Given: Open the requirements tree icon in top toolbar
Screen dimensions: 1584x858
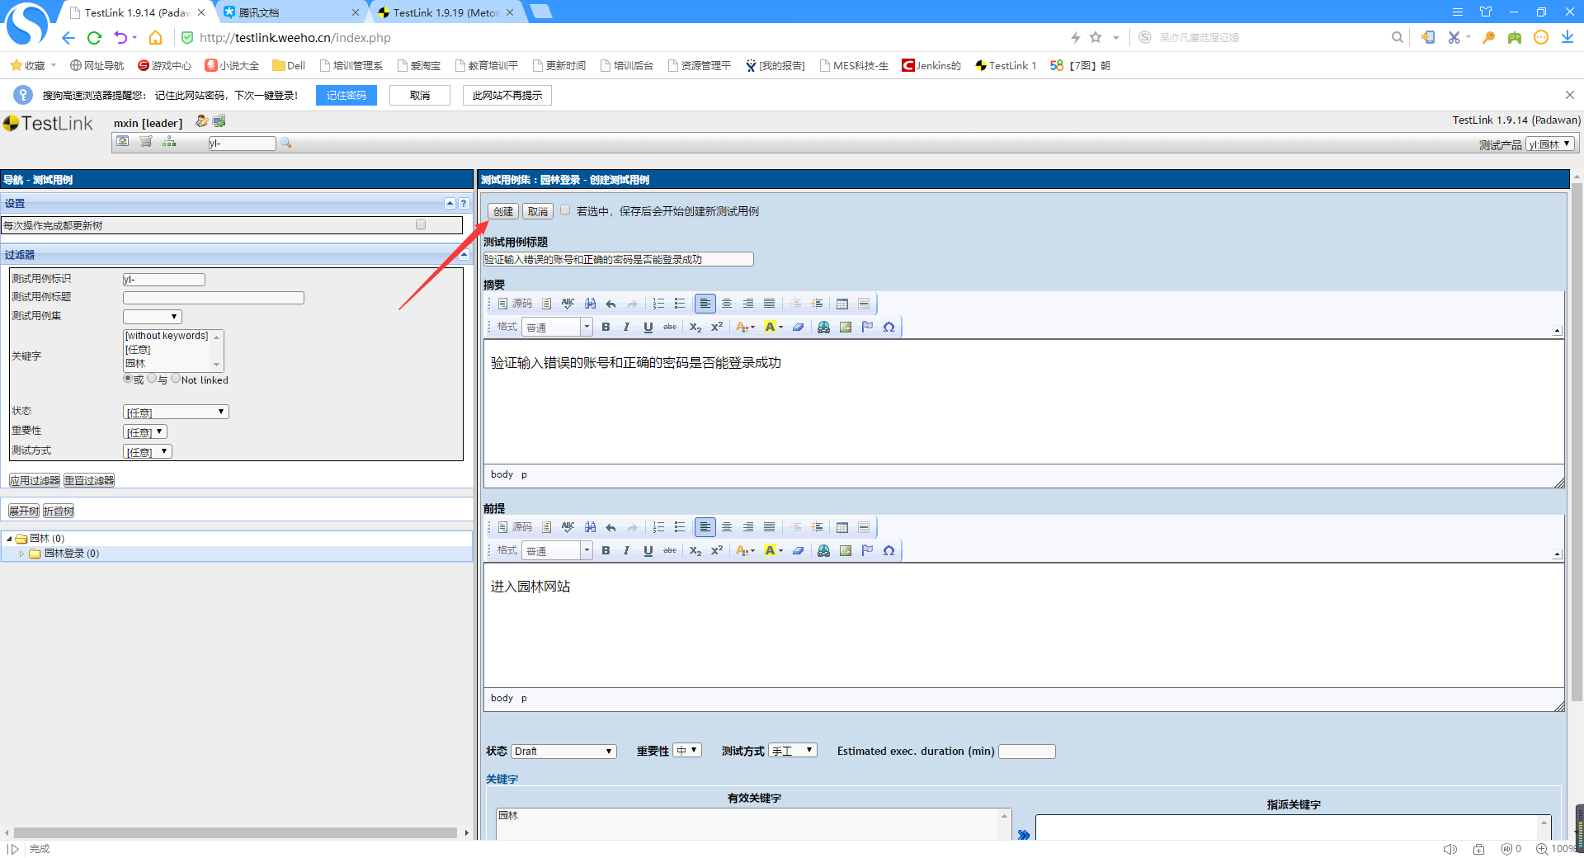Looking at the screenshot, I should 169,142.
